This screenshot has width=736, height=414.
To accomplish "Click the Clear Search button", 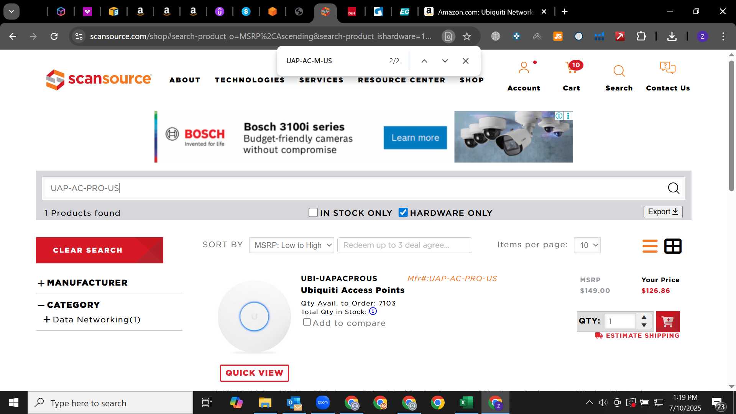I will click(x=100, y=250).
